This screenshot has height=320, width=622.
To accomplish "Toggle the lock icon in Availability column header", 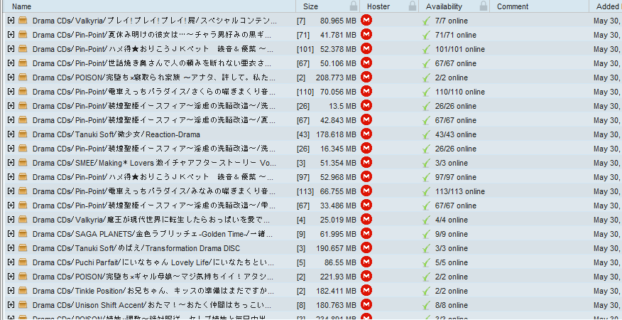I will click(483, 6).
